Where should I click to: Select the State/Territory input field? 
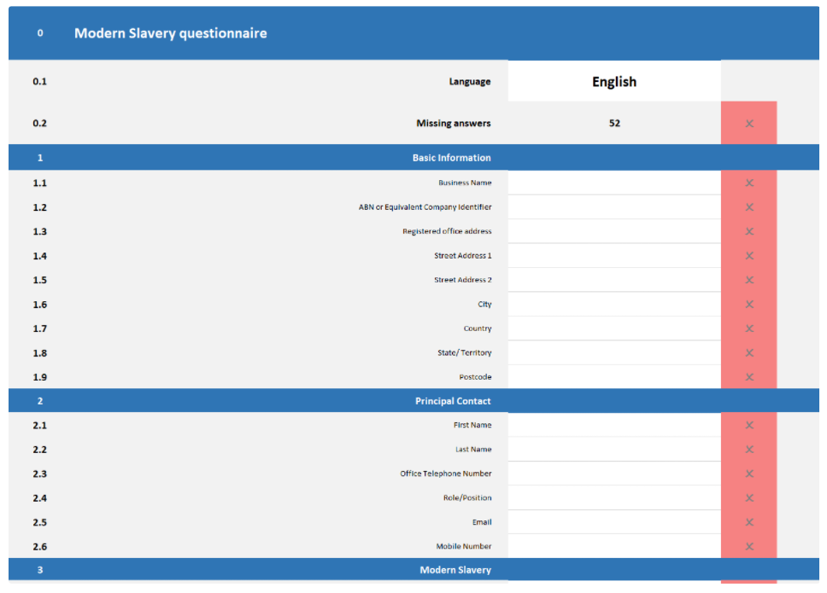click(614, 352)
